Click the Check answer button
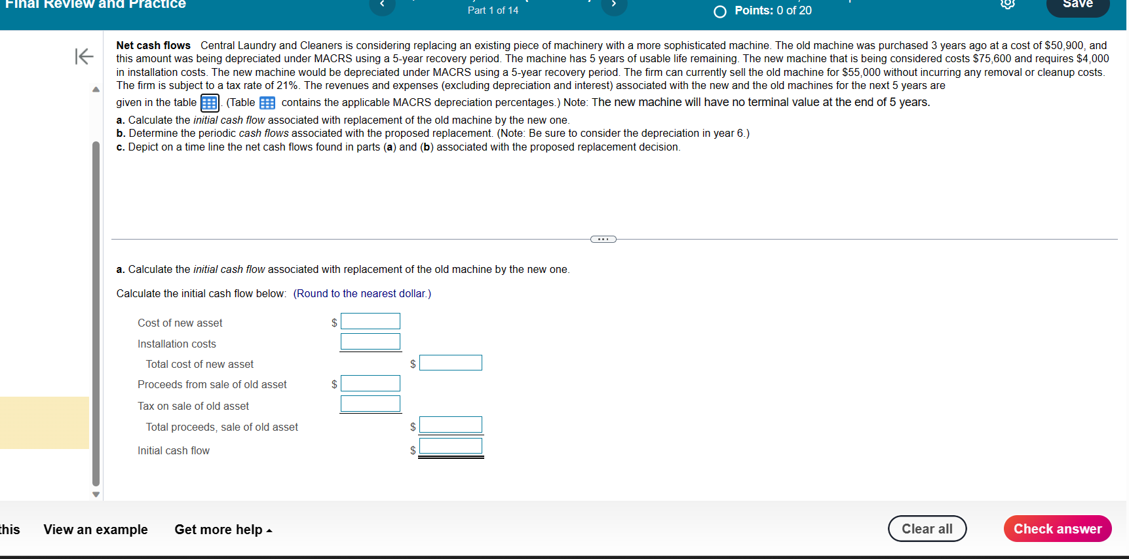1129x559 pixels. [1058, 529]
